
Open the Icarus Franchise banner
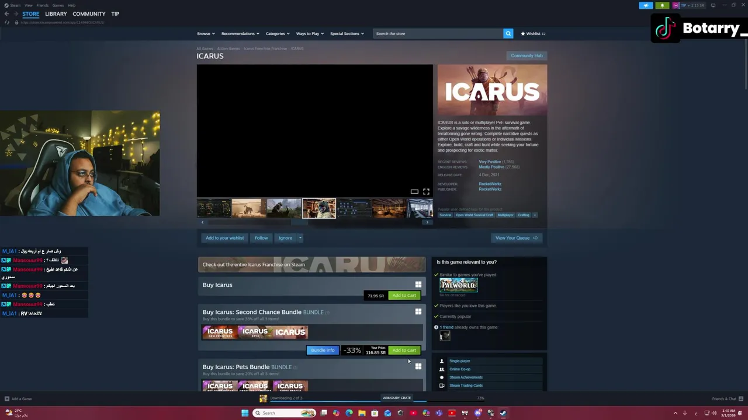311,264
